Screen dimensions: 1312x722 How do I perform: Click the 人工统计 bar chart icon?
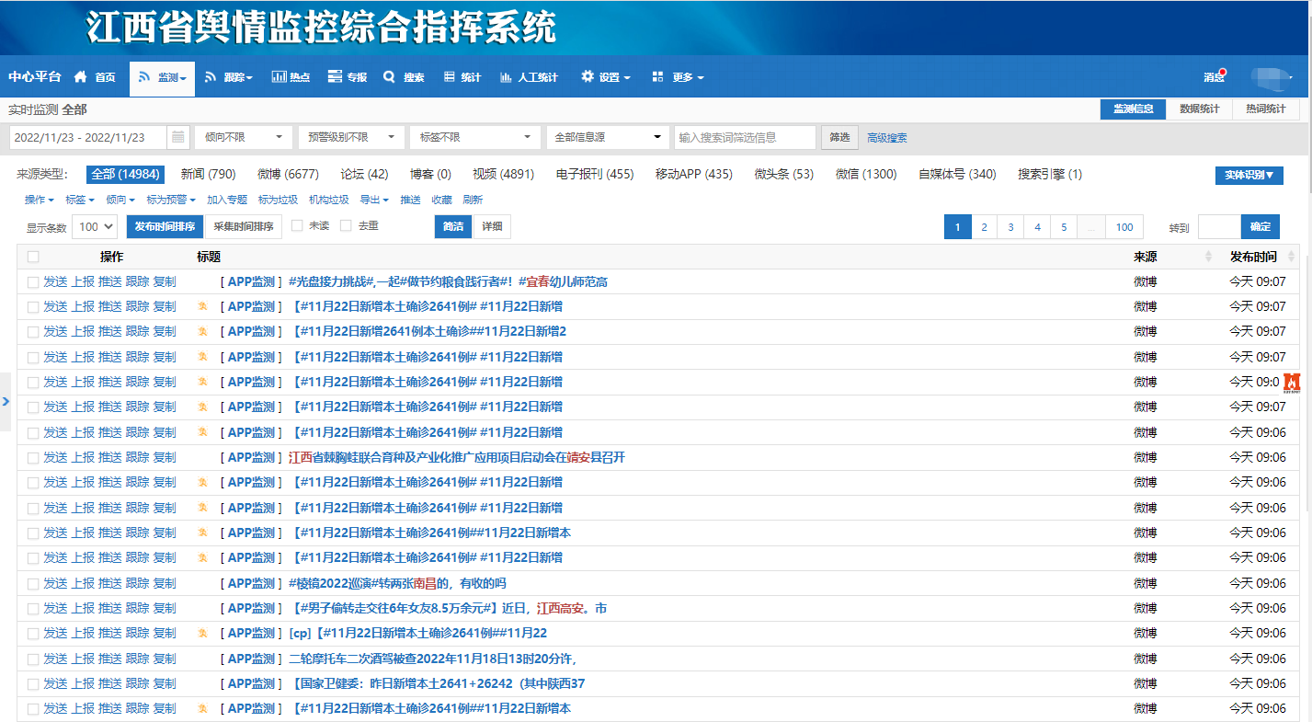pyautogui.click(x=506, y=77)
